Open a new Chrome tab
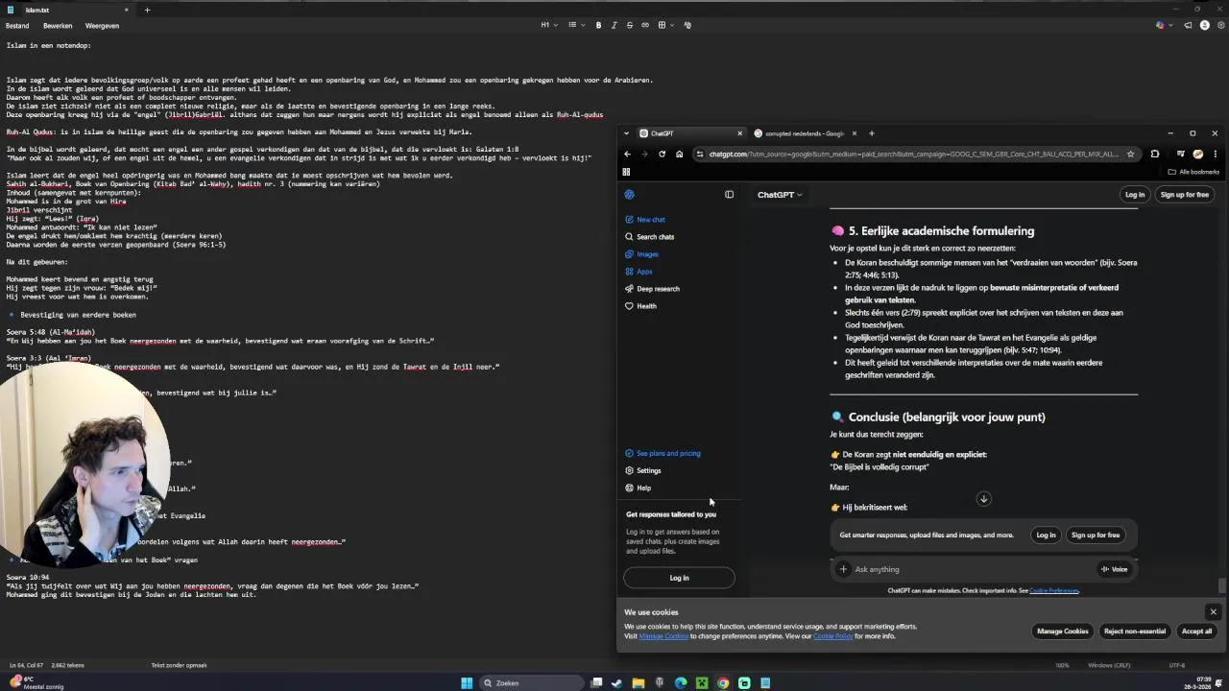The height and width of the screenshot is (691, 1229). 872,133
